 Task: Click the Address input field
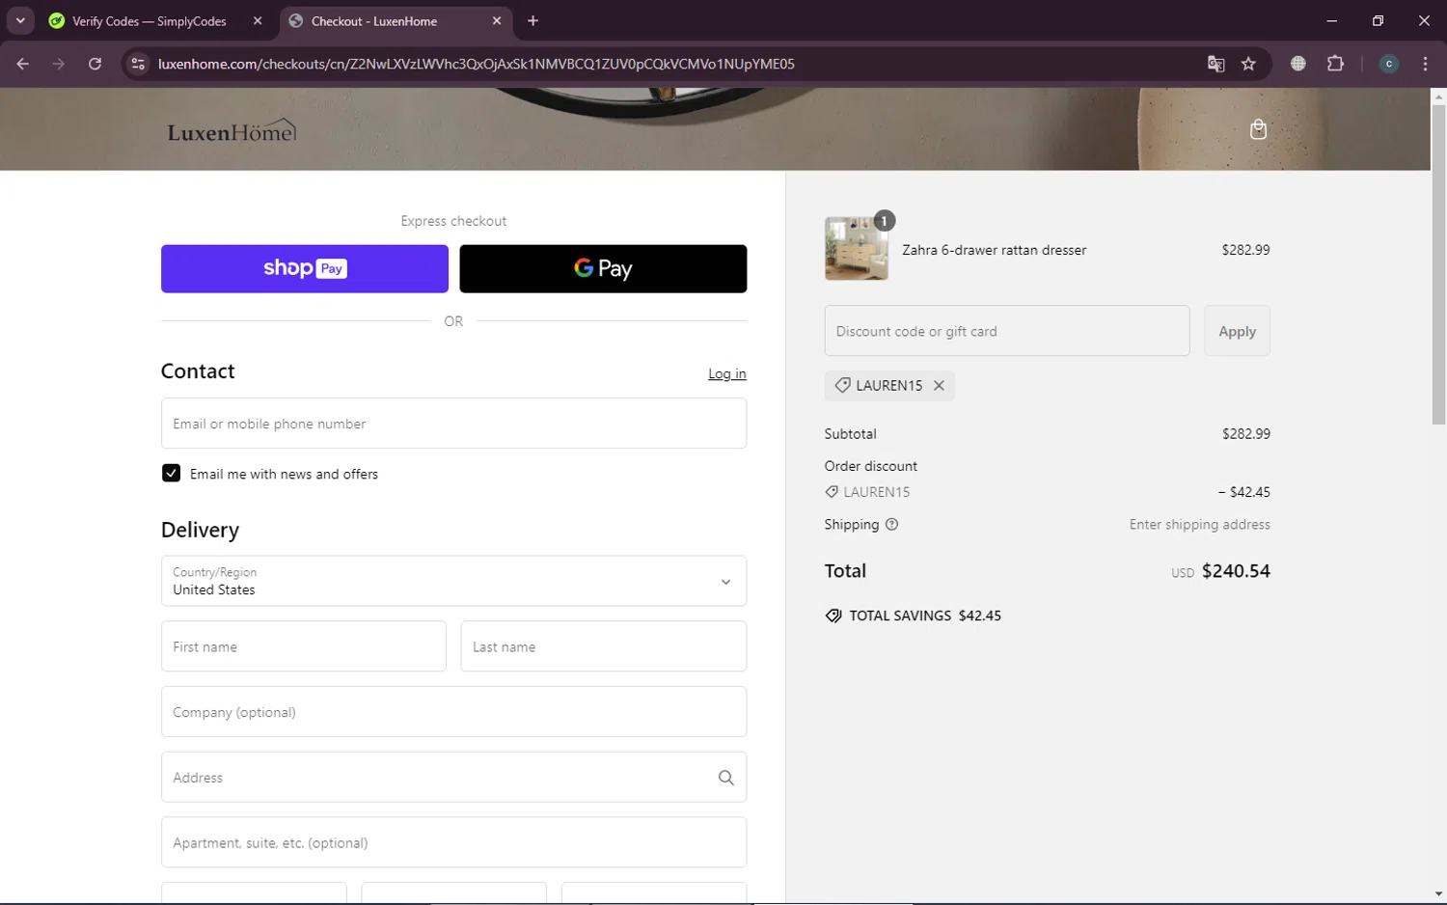click(453, 778)
